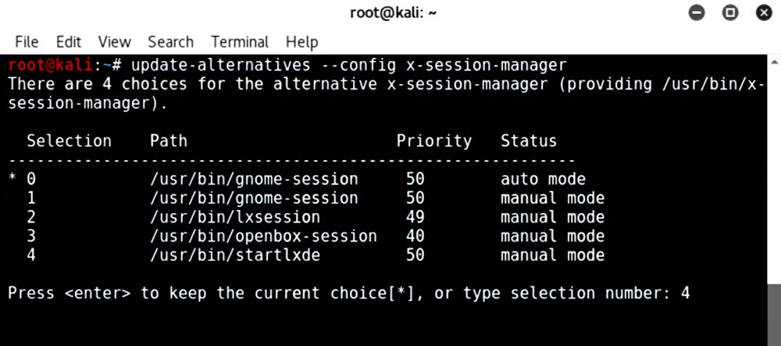Minimize the terminal window
This screenshot has width=781, height=346.
tap(697, 12)
